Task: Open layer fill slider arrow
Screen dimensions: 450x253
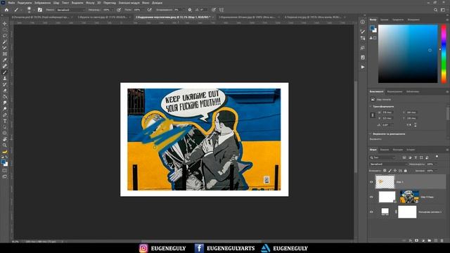Action: click(x=436, y=171)
